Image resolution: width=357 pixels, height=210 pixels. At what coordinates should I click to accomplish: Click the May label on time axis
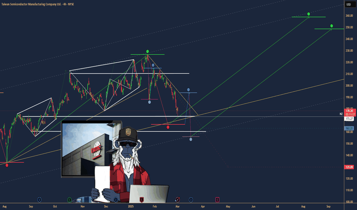pos(228,207)
